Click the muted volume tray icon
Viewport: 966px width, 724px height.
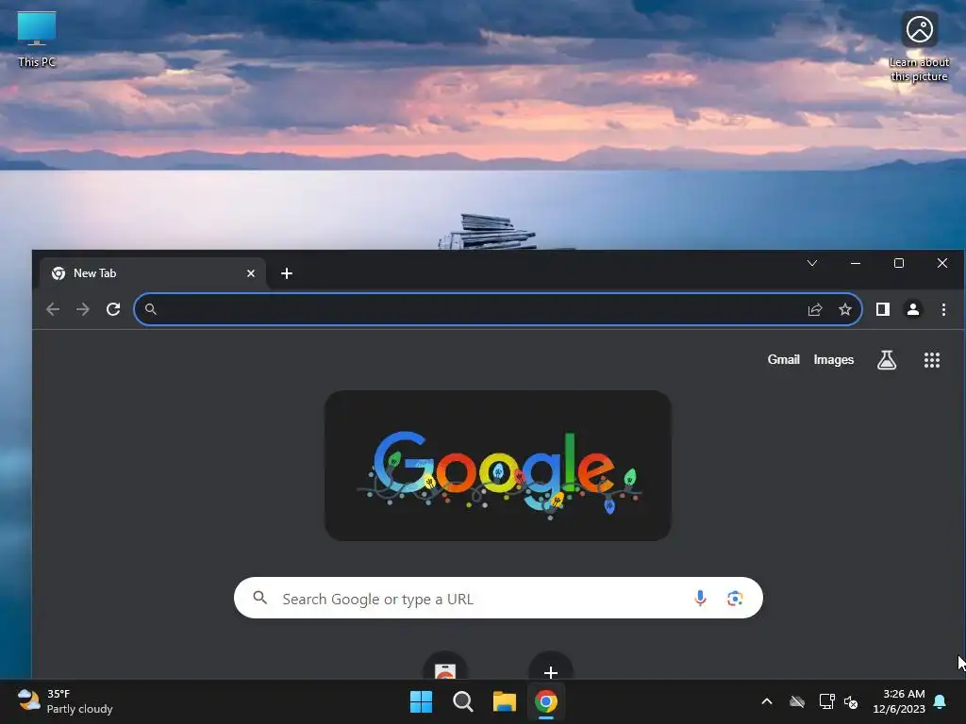pyautogui.click(x=851, y=701)
